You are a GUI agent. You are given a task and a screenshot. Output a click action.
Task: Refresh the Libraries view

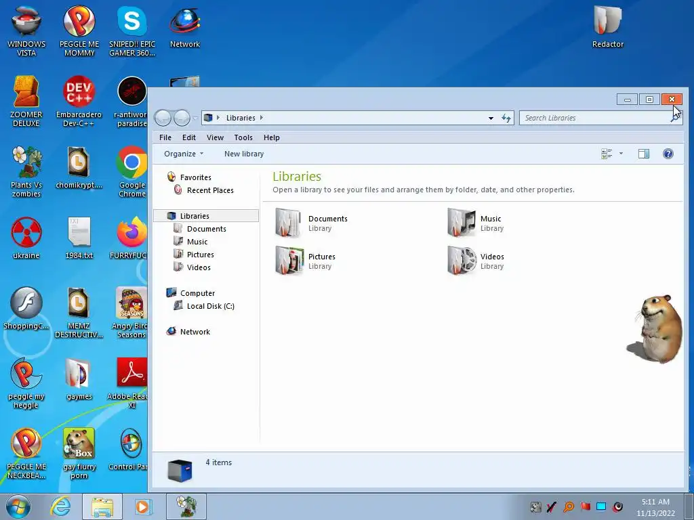506,118
